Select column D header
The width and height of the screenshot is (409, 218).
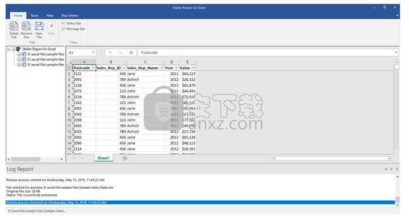[172, 62]
